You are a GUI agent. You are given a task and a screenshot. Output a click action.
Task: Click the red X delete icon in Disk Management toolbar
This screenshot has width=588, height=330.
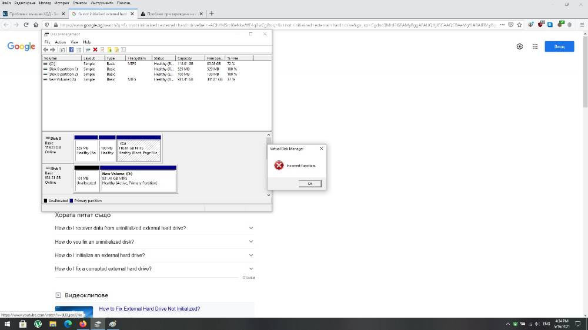(x=95, y=49)
